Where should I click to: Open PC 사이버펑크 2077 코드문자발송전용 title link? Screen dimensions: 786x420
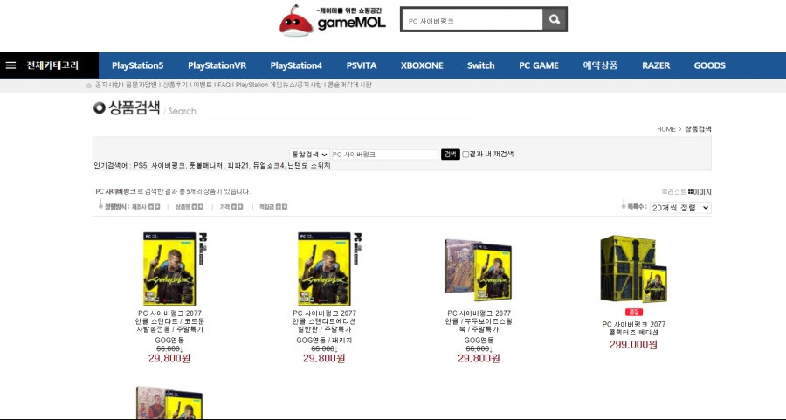pyautogui.click(x=169, y=321)
